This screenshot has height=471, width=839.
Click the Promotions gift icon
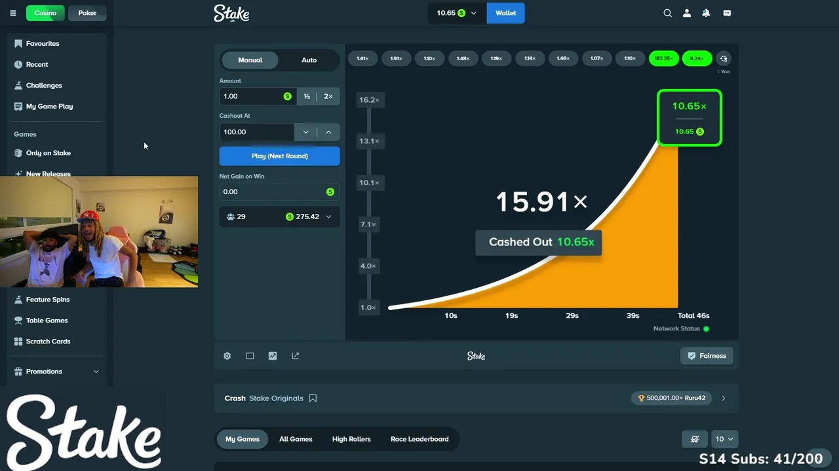coord(18,372)
